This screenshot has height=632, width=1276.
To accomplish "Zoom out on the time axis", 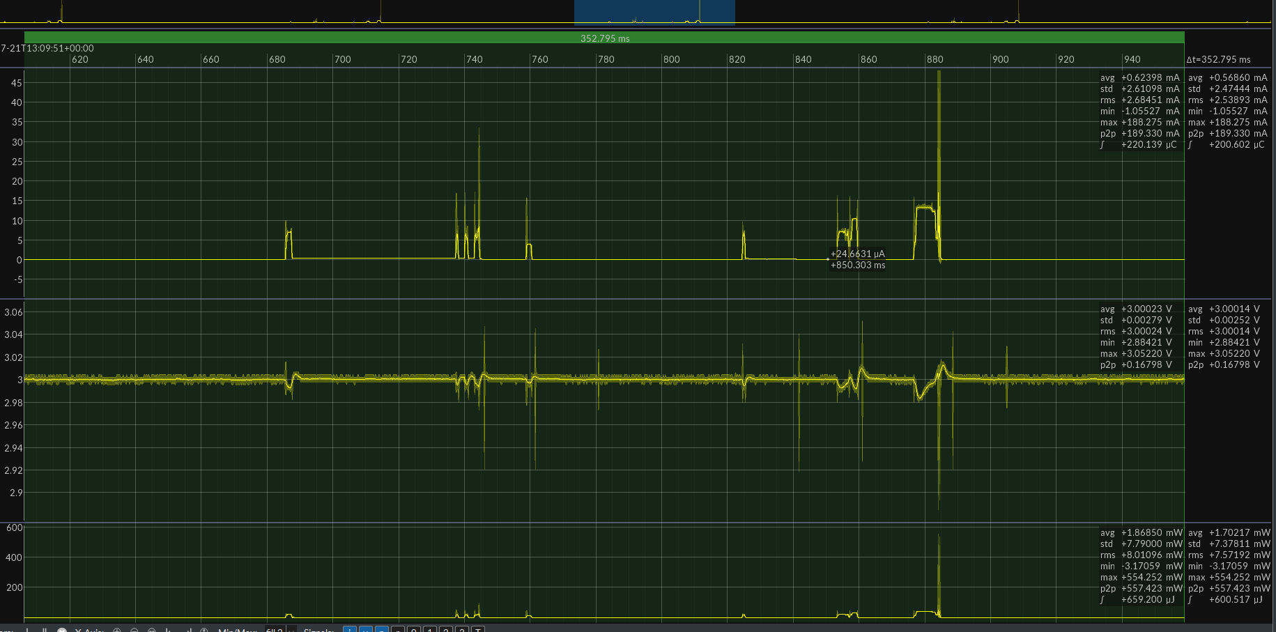I will pos(134,629).
